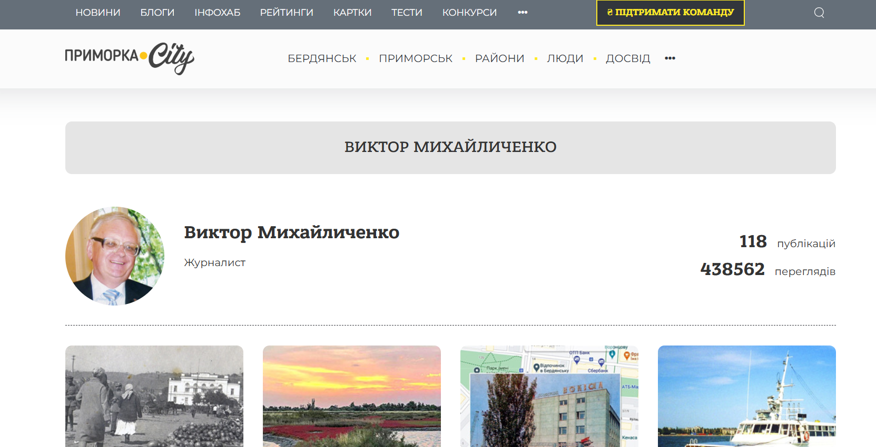Go to КОНКУРСИ section
876x447 pixels.
(x=469, y=12)
